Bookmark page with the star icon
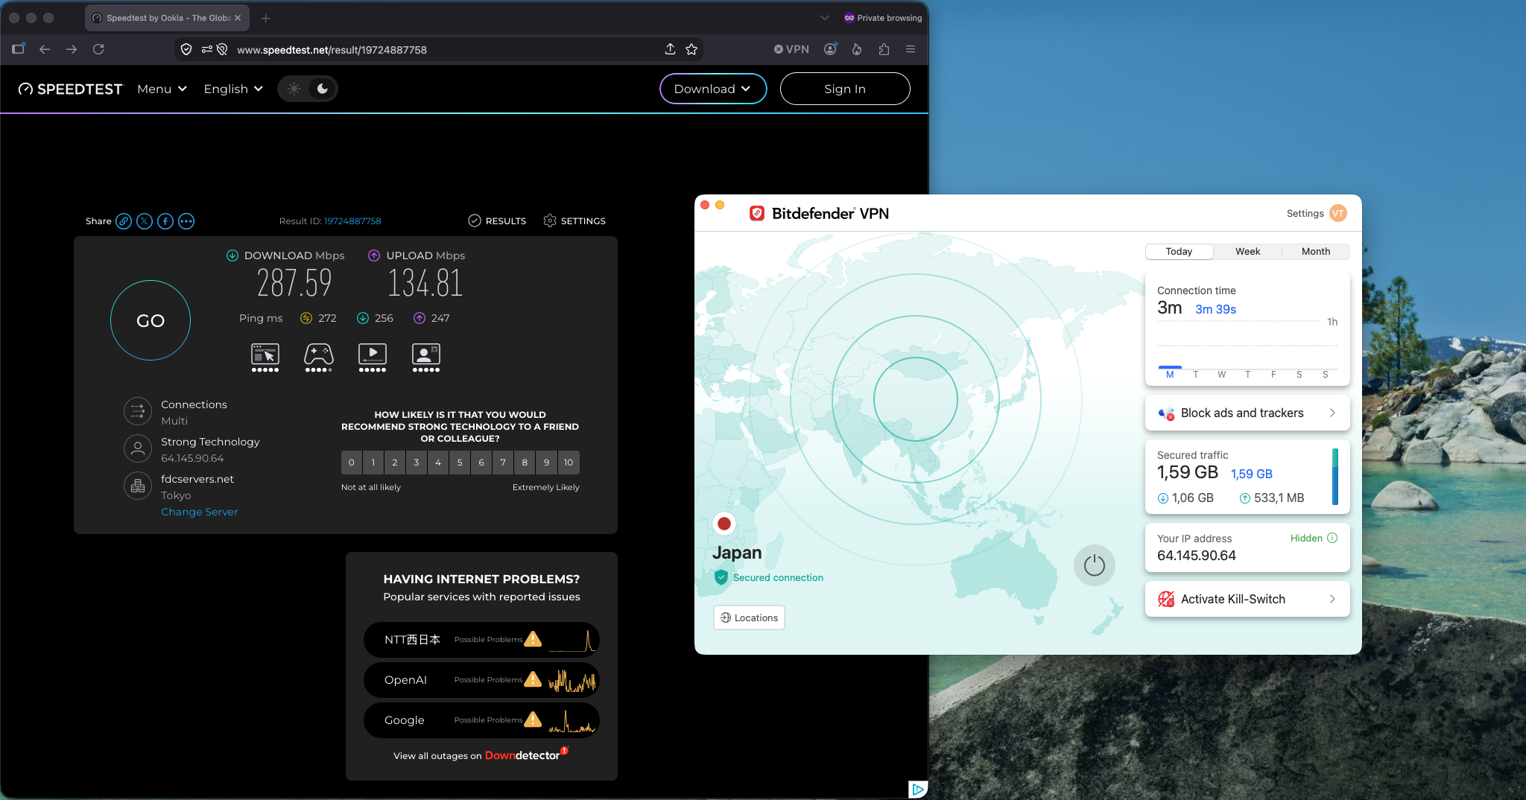Screen dimensions: 1526x800 (691, 49)
